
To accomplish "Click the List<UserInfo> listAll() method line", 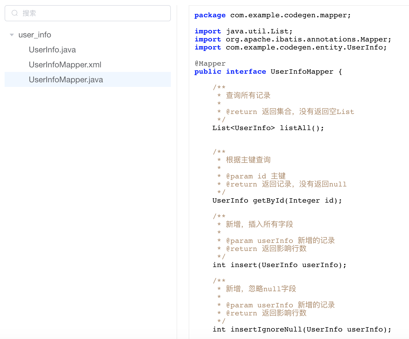I will (268, 128).
